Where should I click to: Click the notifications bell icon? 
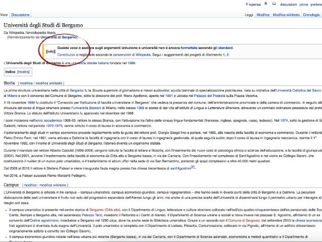[266, 4]
